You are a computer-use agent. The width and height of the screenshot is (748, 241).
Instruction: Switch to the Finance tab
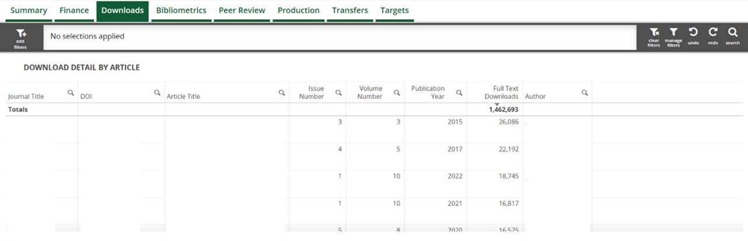(74, 11)
